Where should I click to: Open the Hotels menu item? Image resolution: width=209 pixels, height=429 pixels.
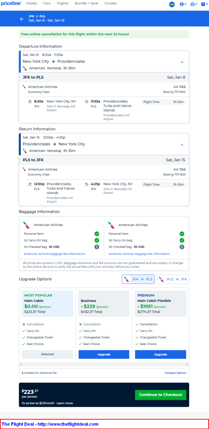pos(31,3)
